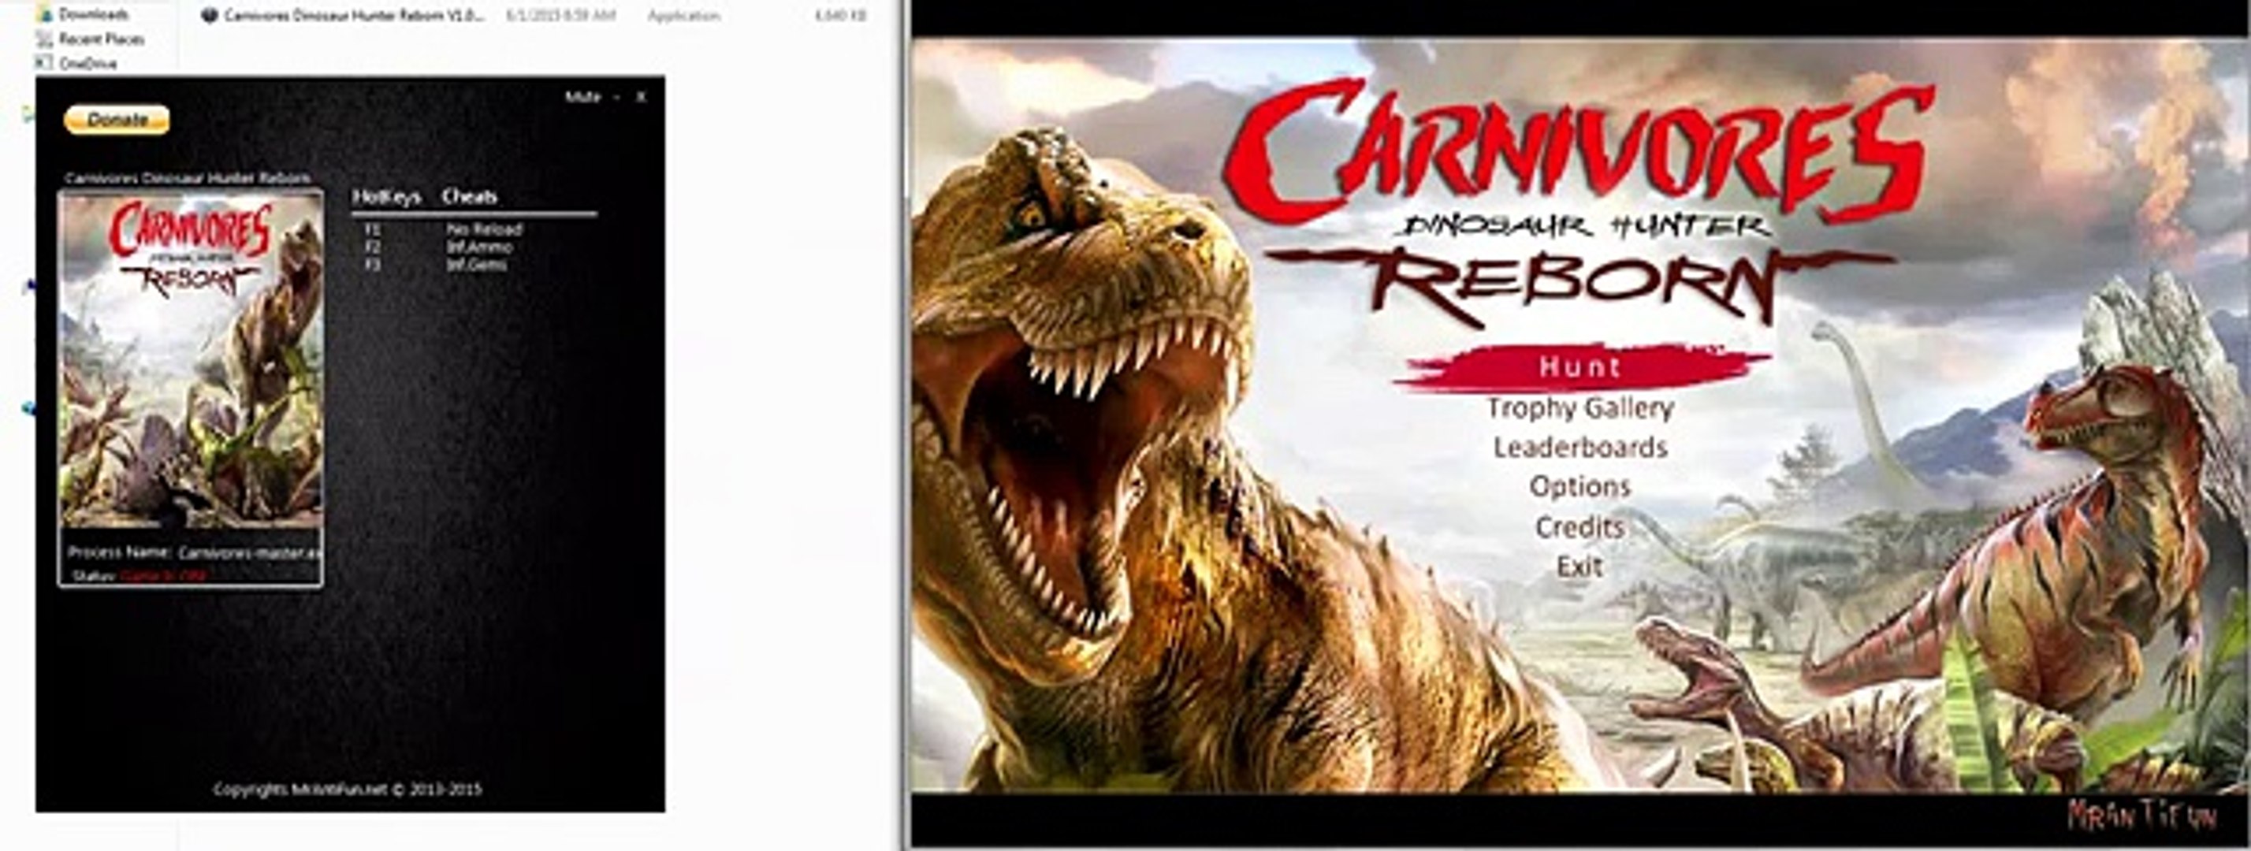The image size is (2251, 851).
Task: View the game Credits
Action: click(1580, 527)
